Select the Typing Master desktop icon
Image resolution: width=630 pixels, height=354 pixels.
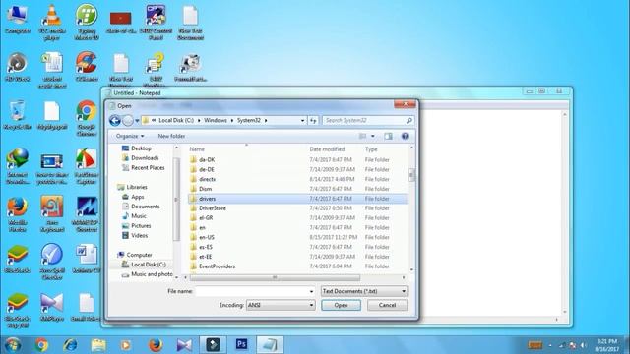(87, 23)
